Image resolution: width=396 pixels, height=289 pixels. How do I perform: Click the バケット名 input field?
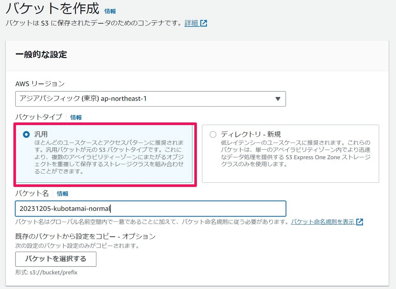click(x=150, y=209)
